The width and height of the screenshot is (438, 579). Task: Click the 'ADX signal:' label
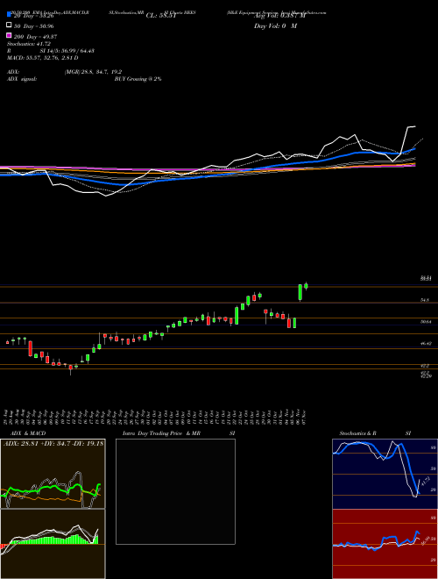click(x=22, y=79)
